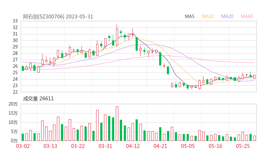This screenshot has height=154, width=260.
Task: Click the 03-22 date axis label
Action: click(x=78, y=146)
